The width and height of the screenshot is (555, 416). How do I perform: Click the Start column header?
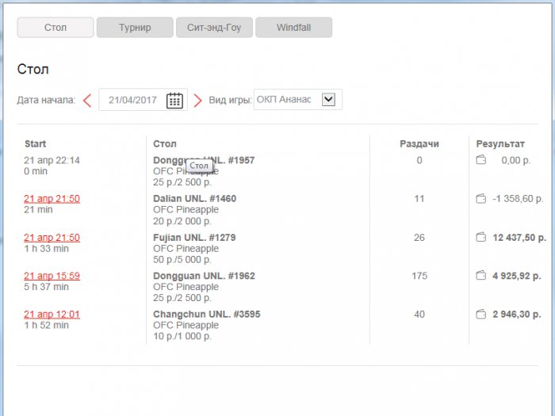coord(35,143)
